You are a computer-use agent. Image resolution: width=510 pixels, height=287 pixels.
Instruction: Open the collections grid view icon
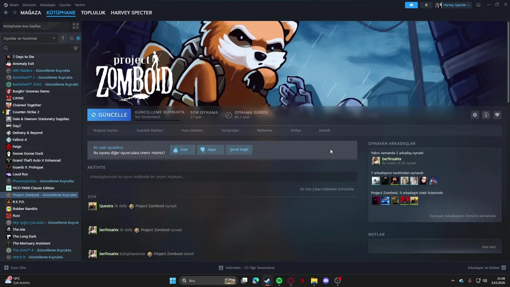click(75, 26)
